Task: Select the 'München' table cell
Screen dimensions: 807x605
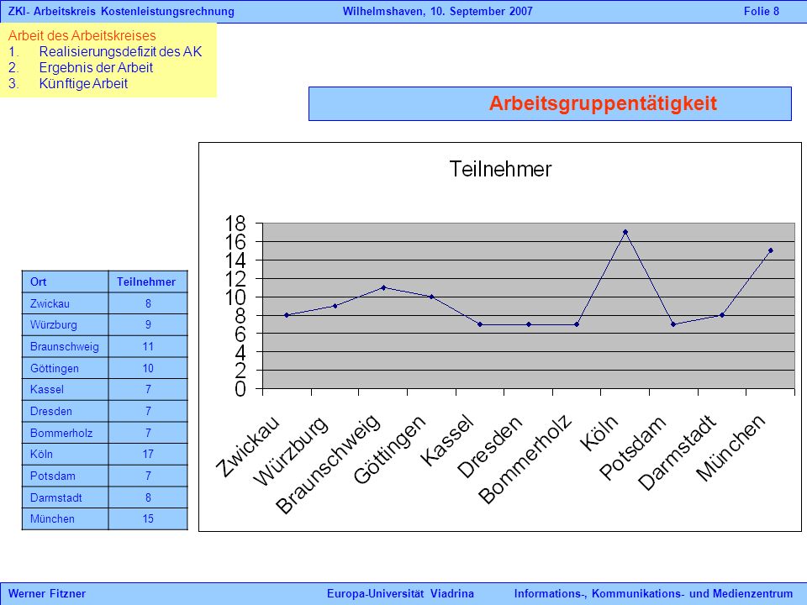Action: pos(65,518)
